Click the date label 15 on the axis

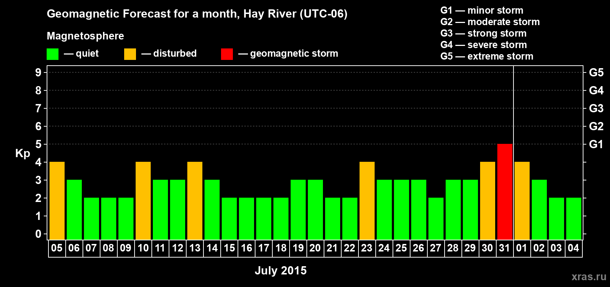point(229,248)
